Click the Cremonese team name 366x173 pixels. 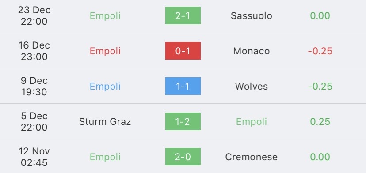click(x=252, y=157)
